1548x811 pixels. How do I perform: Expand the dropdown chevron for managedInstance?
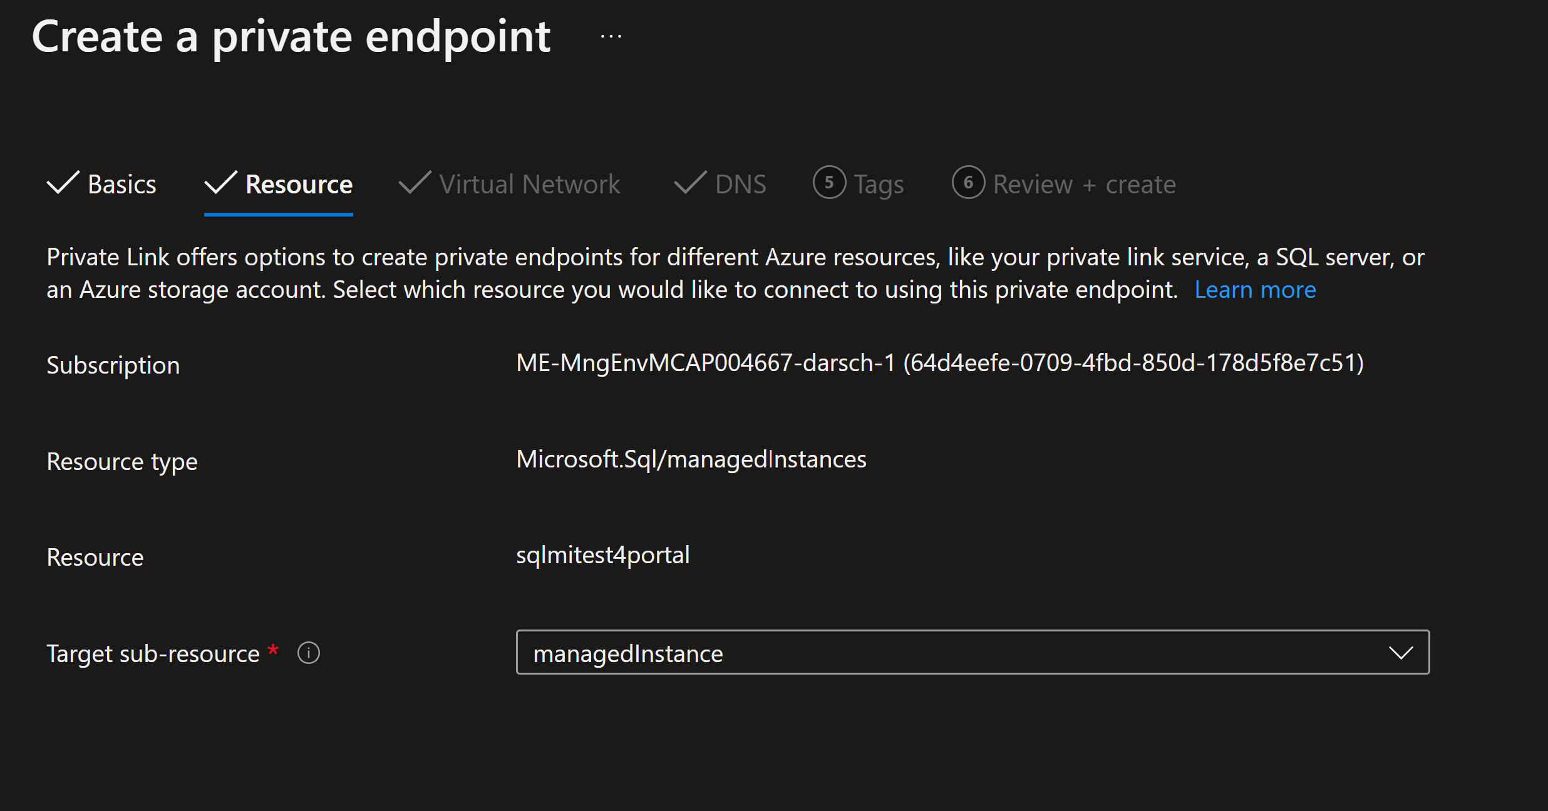click(x=1400, y=653)
